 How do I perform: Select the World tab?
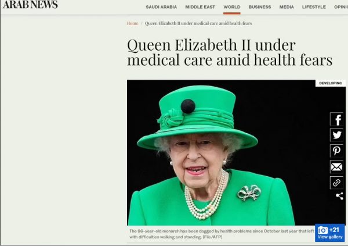click(231, 7)
